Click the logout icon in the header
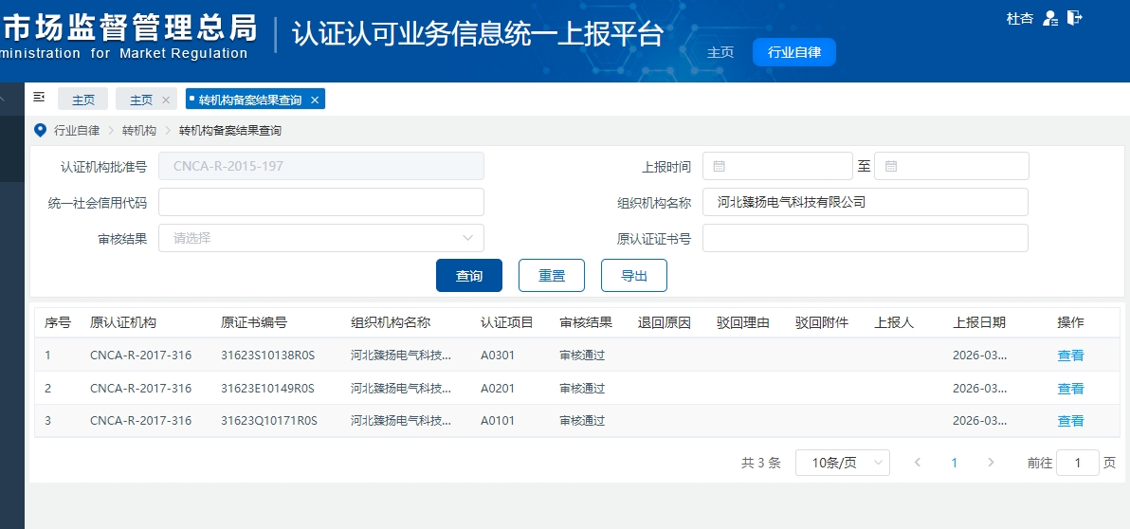 click(1074, 17)
